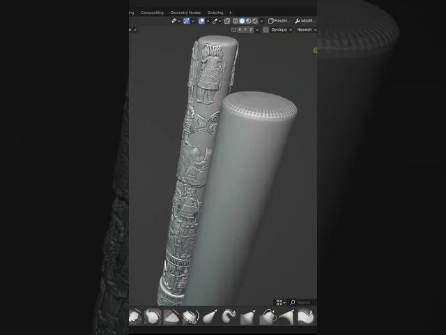Image resolution: width=446 pixels, height=335 pixels.
Task: Select the pulled peak brush with yellow arrow tip
Action: click(x=248, y=316)
